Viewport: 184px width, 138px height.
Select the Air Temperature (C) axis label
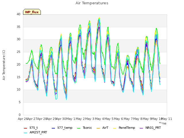4,65
